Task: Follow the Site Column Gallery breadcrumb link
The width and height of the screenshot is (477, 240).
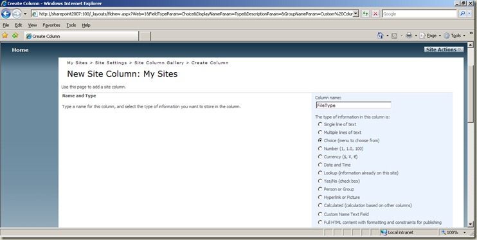Action: click(x=159, y=63)
